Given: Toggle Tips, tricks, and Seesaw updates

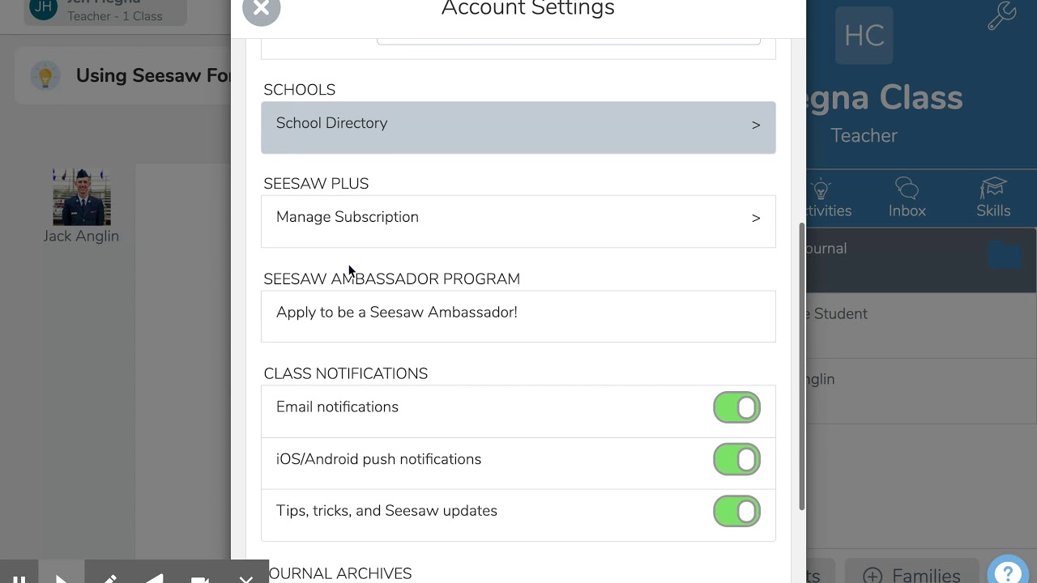Looking at the screenshot, I should click(736, 511).
